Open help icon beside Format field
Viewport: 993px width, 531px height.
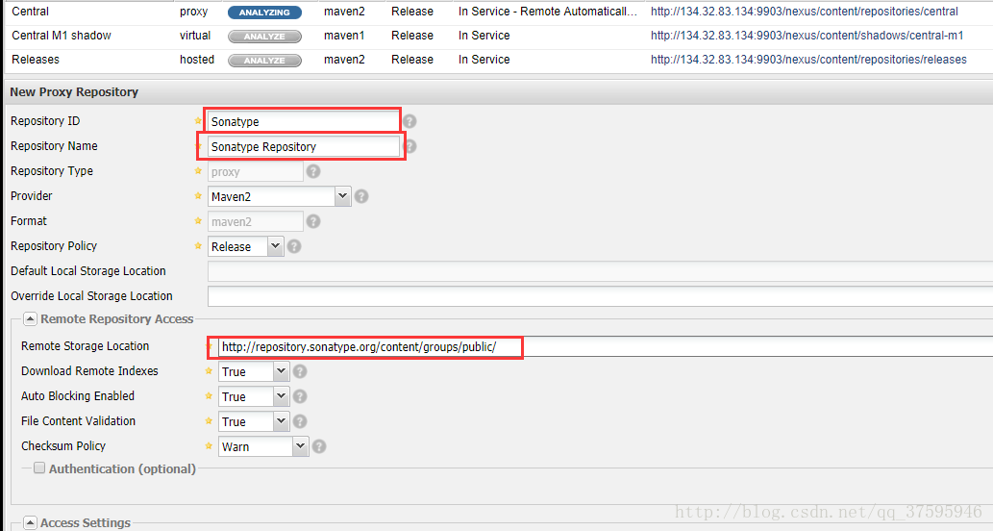(x=313, y=221)
